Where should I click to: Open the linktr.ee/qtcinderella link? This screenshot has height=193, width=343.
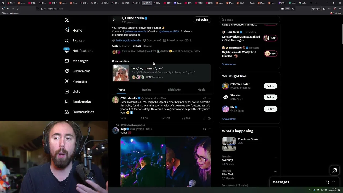[x=128, y=40]
